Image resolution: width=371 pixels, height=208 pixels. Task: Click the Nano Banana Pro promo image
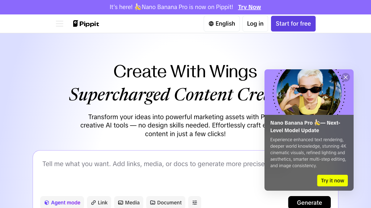[x=309, y=92]
